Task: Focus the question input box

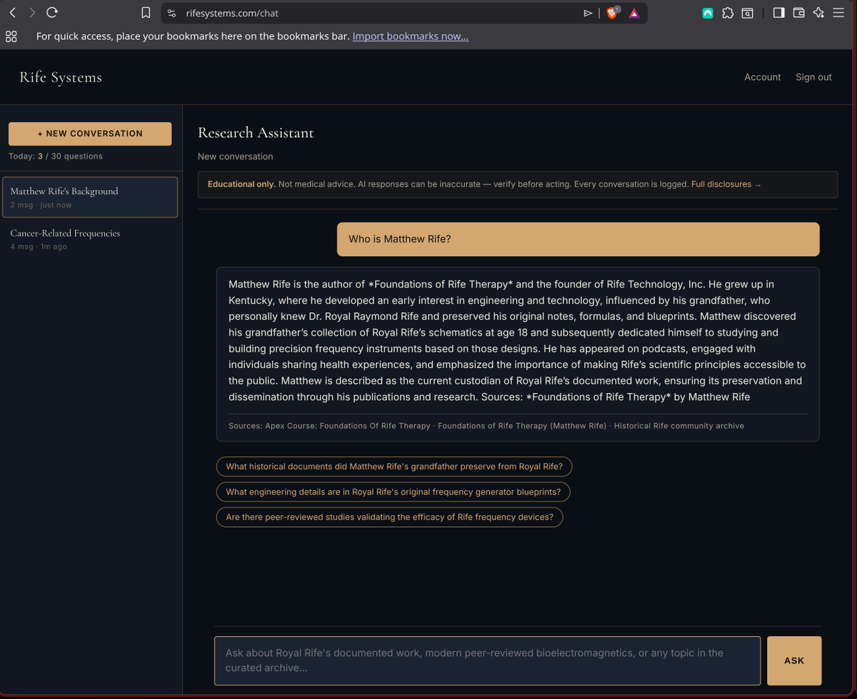Action: 487,660
